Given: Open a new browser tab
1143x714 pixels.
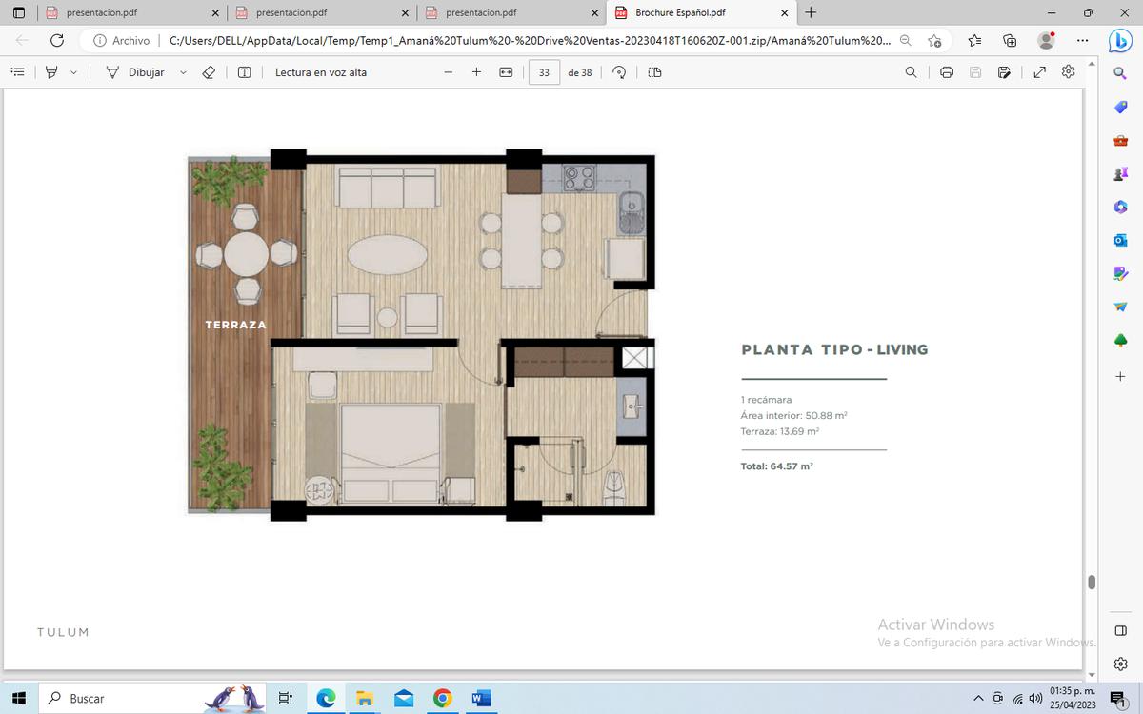Looking at the screenshot, I should [811, 13].
